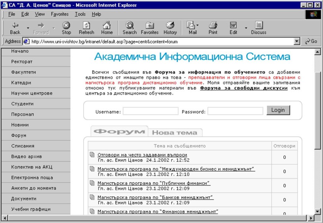
Task: Click the page icon in Address bar
Action: tap(26, 41)
